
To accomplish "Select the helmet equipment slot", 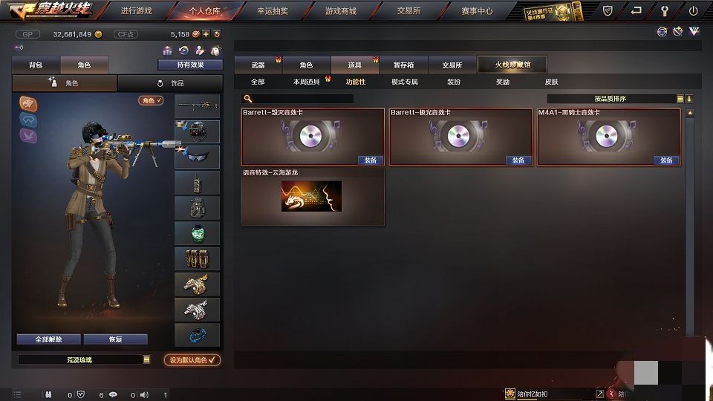I will click(x=198, y=131).
